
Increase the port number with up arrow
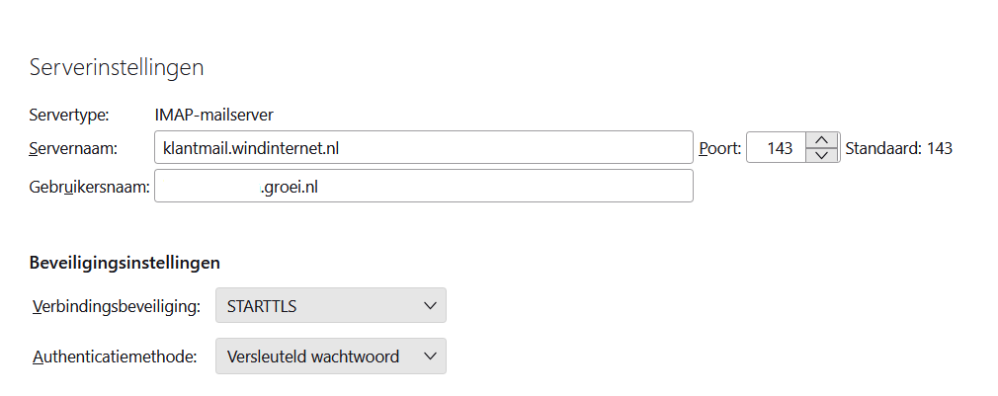coord(822,141)
